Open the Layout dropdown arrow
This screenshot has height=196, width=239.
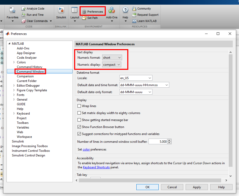75,21
